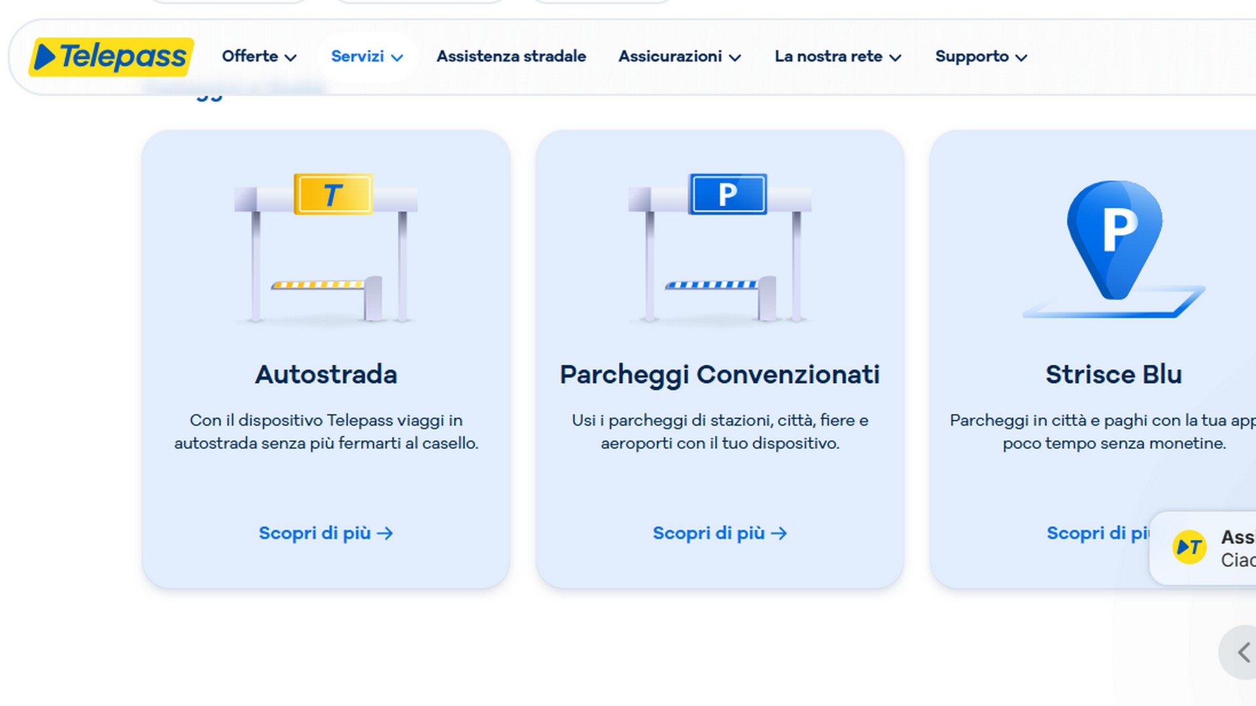Screen dimensions: 1256x706
Task: Open the Telepass assistant chat widget
Action: point(1203,548)
